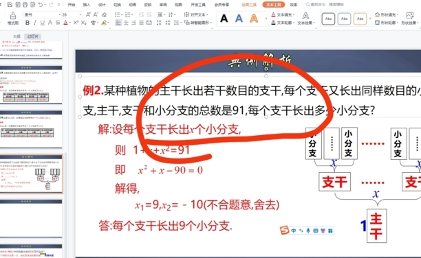Image resolution: width=421 pixels, height=258 pixels.
Task: Click the Print icon in quick access toolbar
Action: click(x=25, y=4)
